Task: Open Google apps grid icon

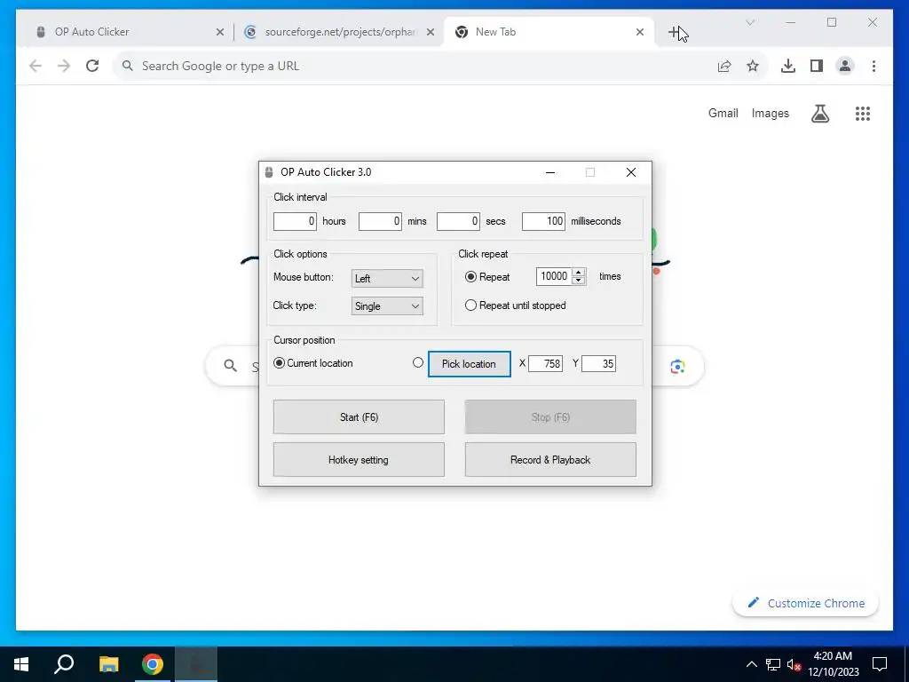Action: (863, 114)
